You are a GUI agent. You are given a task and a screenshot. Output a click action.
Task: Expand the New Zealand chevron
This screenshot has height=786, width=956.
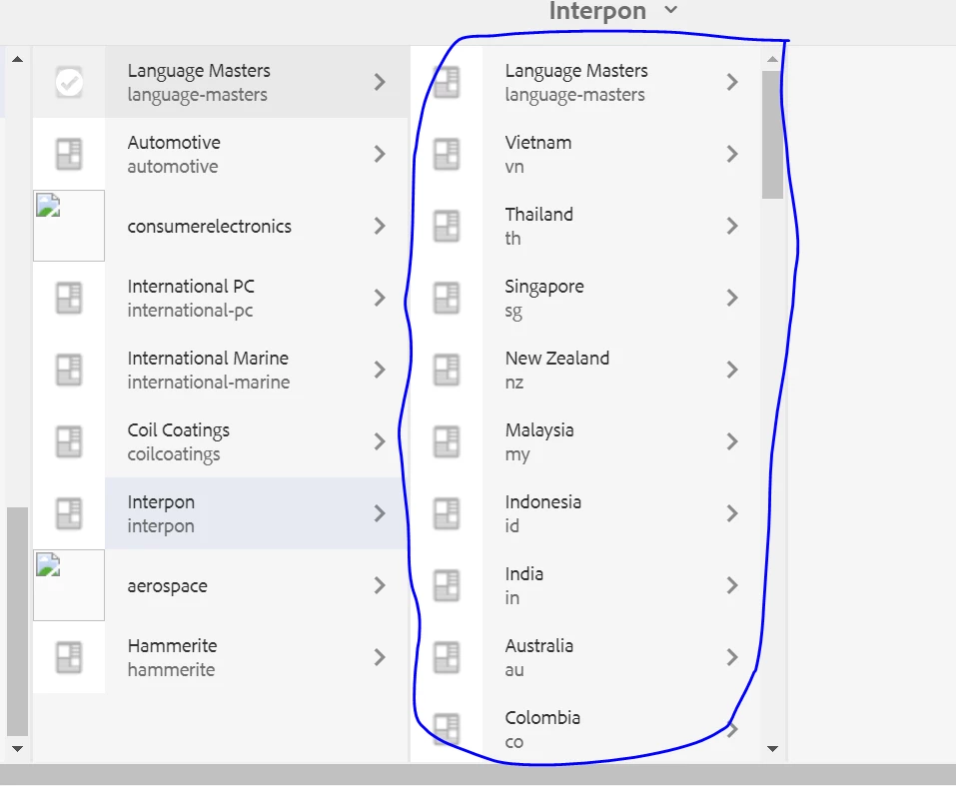coord(733,370)
